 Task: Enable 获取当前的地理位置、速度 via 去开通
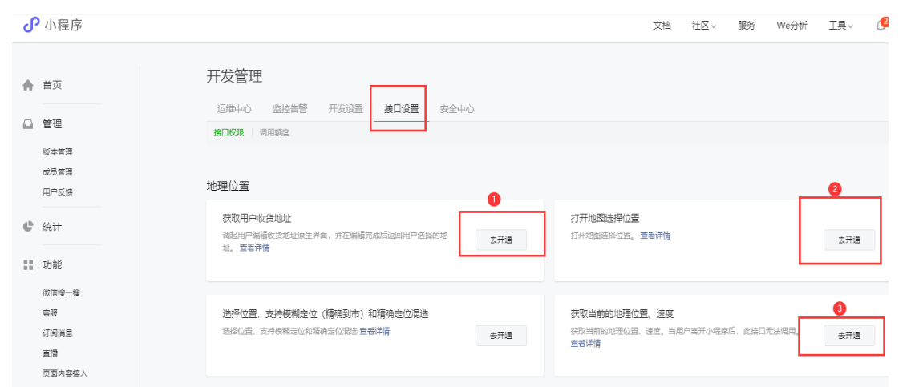[x=848, y=336]
